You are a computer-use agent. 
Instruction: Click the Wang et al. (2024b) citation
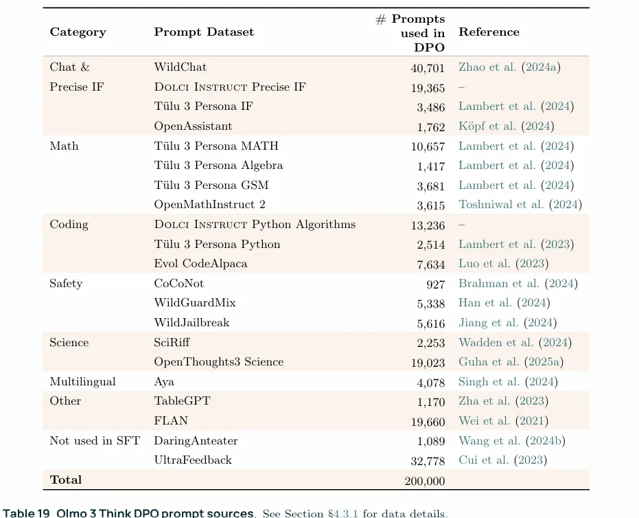(x=511, y=441)
